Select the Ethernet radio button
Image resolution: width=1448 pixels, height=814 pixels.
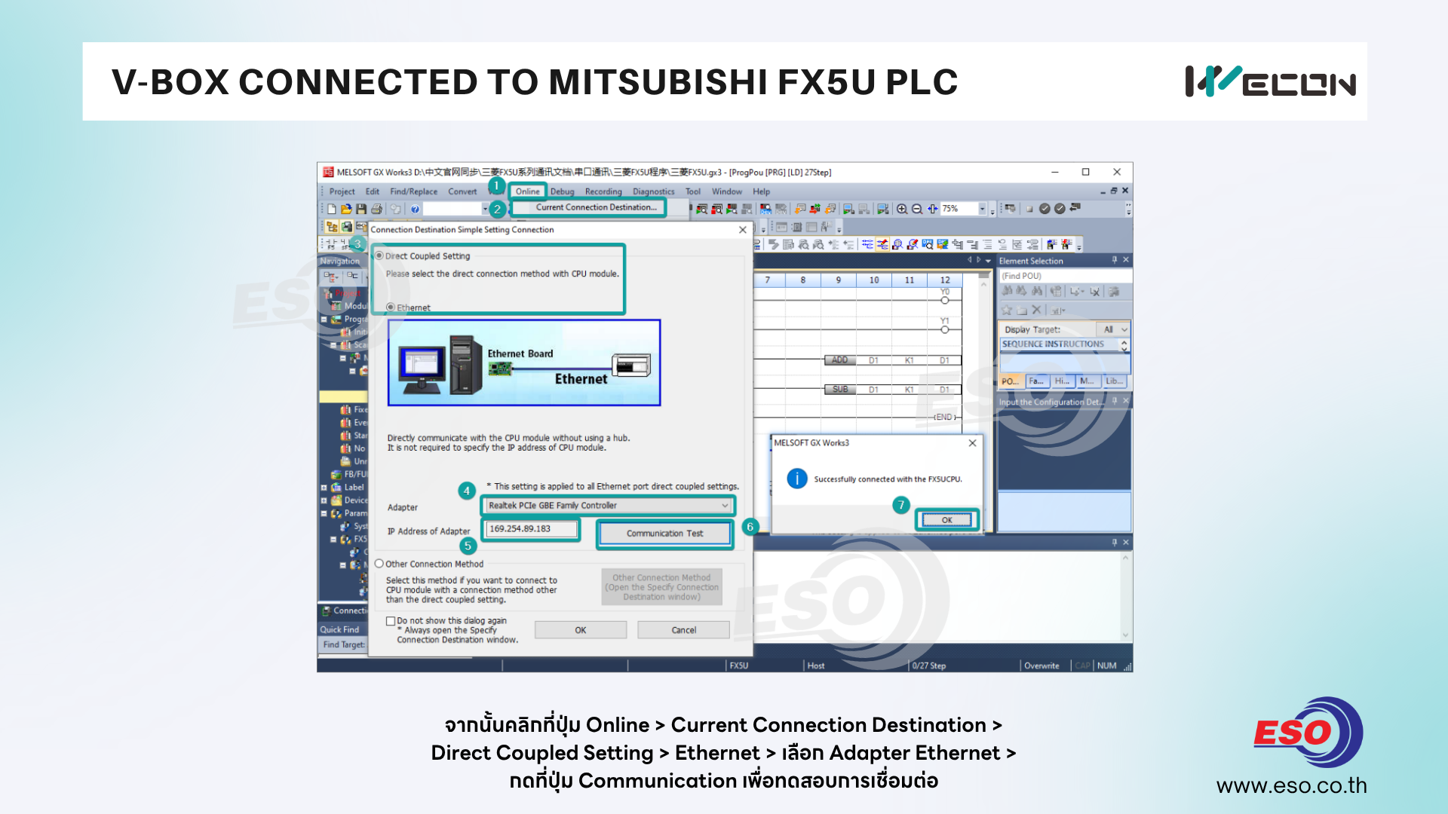tap(391, 308)
